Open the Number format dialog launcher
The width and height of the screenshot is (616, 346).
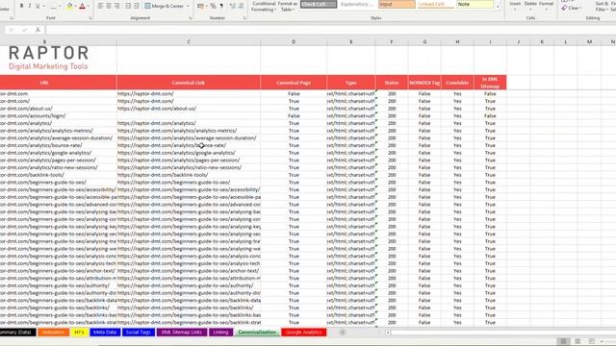pos(244,18)
